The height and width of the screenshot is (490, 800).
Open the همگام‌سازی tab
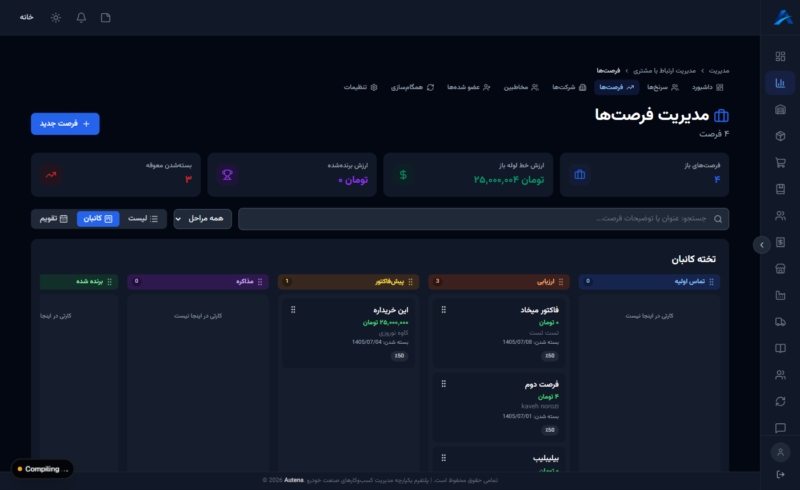(413, 87)
